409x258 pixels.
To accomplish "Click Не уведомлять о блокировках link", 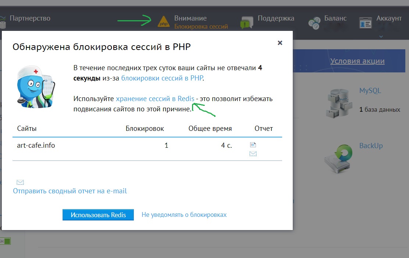I will tap(184, 215).
